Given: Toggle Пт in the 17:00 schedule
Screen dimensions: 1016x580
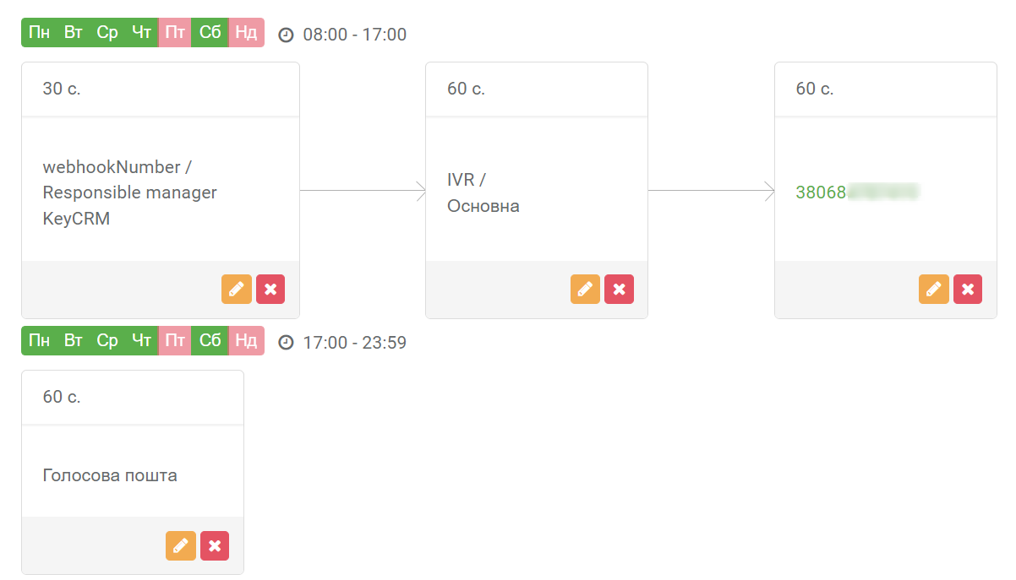Looking at the screenshot, I should pos(175,341).
